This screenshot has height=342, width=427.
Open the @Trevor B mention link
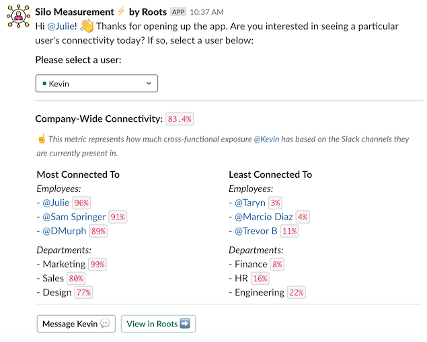click(256, 231)
